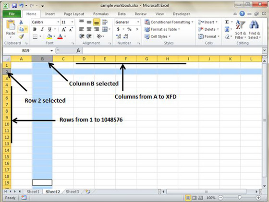Toggle Align Text Left

point(82,29)
